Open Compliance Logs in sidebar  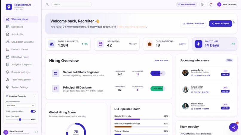(21, 72)
